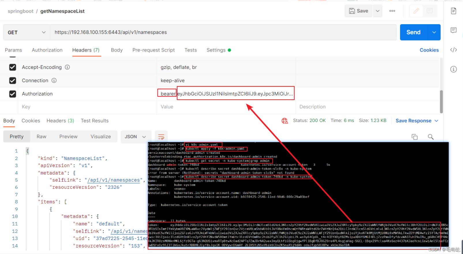Click the headers table vertical scrollbar
The width and height of the screenshot is (463, 254).
pyautogui.click(x=441, y=102)
